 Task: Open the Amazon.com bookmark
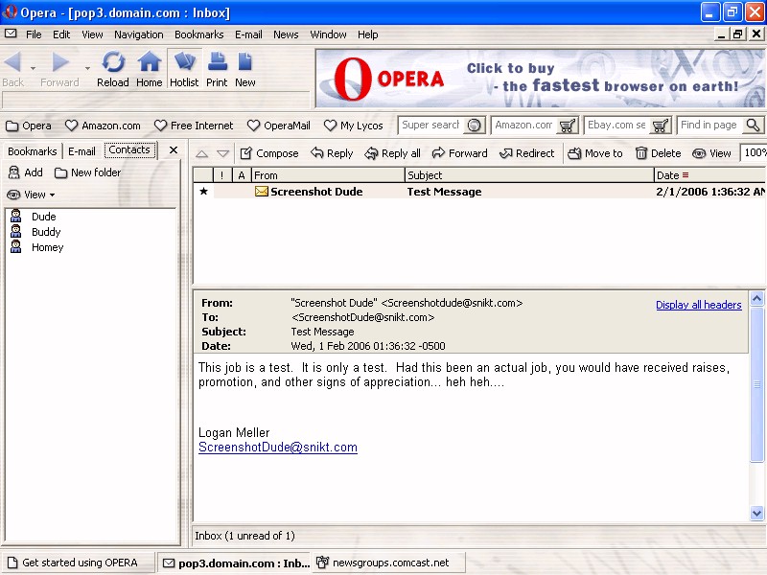[x=103, y=126]
